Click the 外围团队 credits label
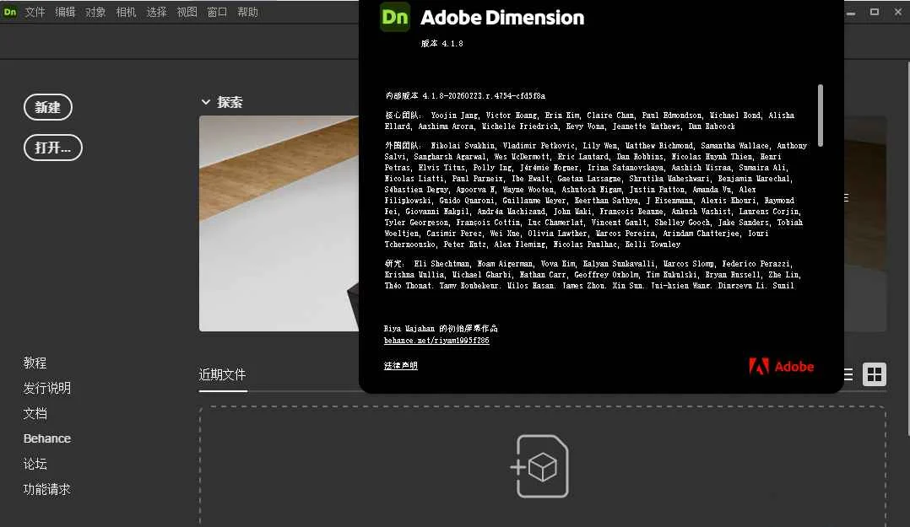The width and height of the screenshot is (910, 527). pos(404,146)
